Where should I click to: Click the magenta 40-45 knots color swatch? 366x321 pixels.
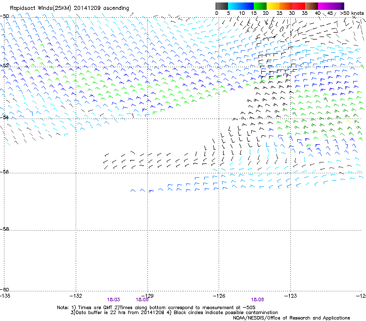pyautogui.click(x=324, y=6)
